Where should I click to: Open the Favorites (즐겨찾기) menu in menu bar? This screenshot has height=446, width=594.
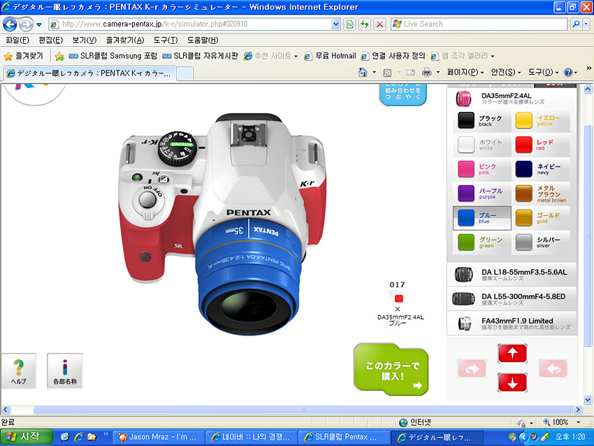[124, 40]
